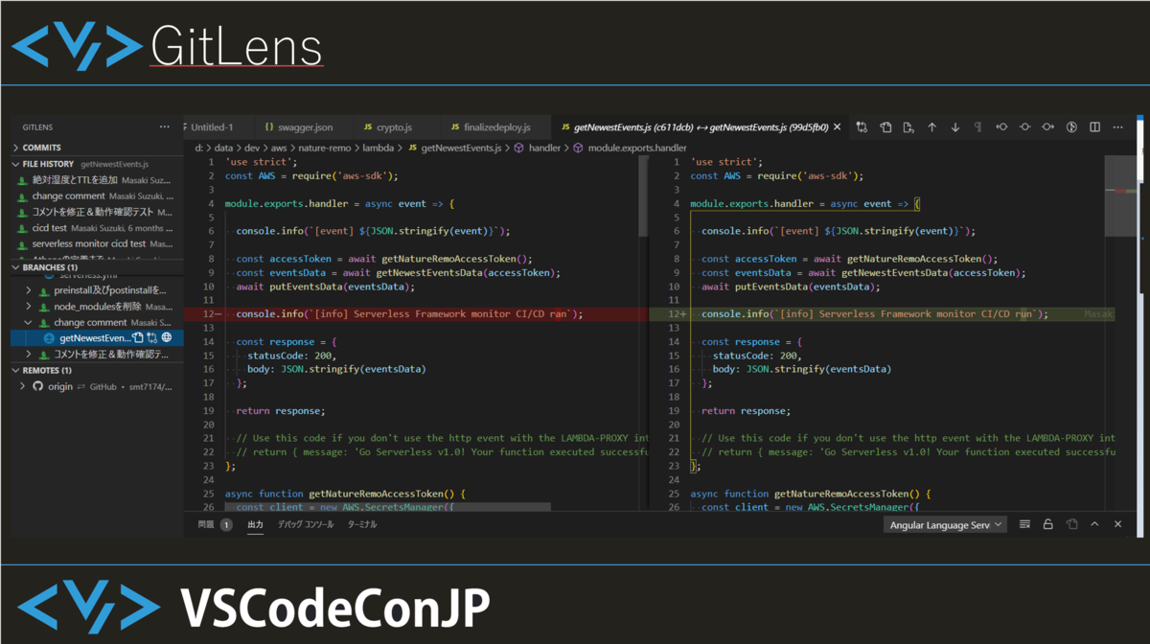Viewport: 1150px width, 644px height.
Task: Click breadcrumb segment handler
Action: [x=544, y=149]
